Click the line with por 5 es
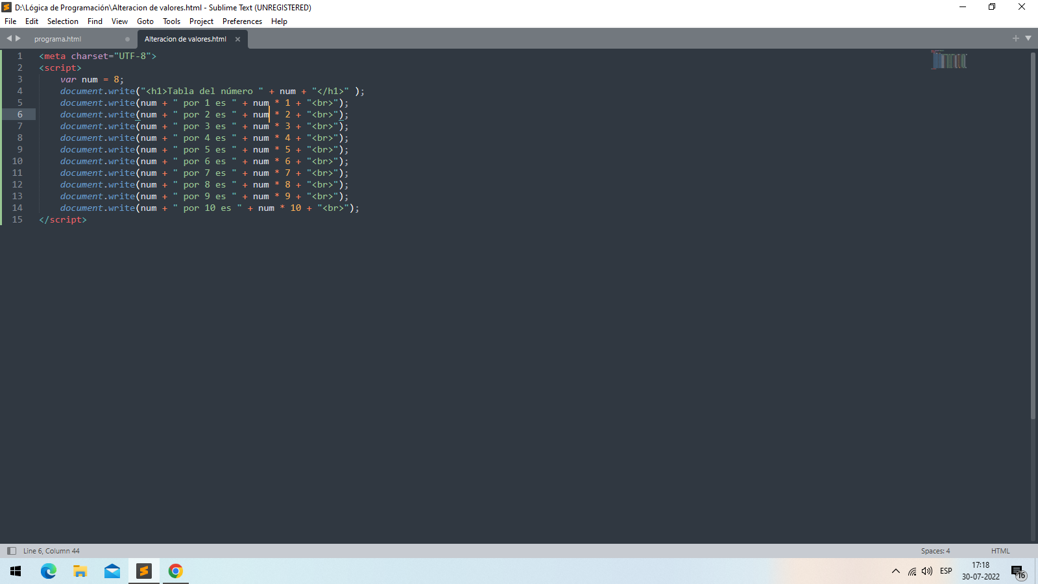Image resolution: width=1038 pixels, height=584 pixels. [204, 150]
